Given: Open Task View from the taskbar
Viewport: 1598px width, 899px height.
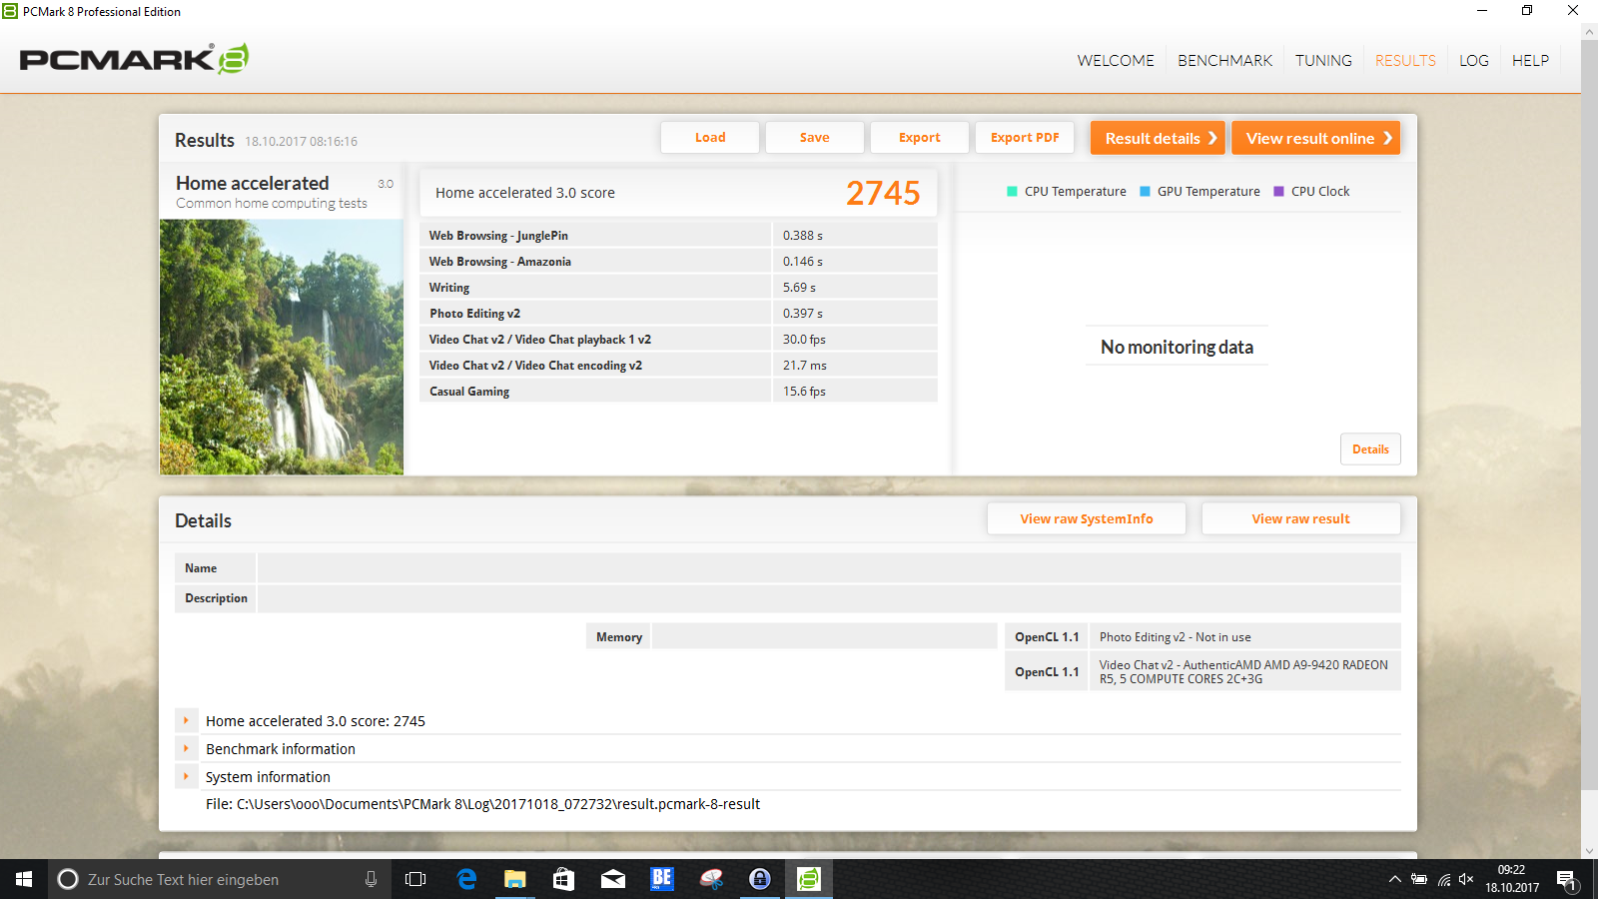Looking at the screenshot, I should [415, 879].
